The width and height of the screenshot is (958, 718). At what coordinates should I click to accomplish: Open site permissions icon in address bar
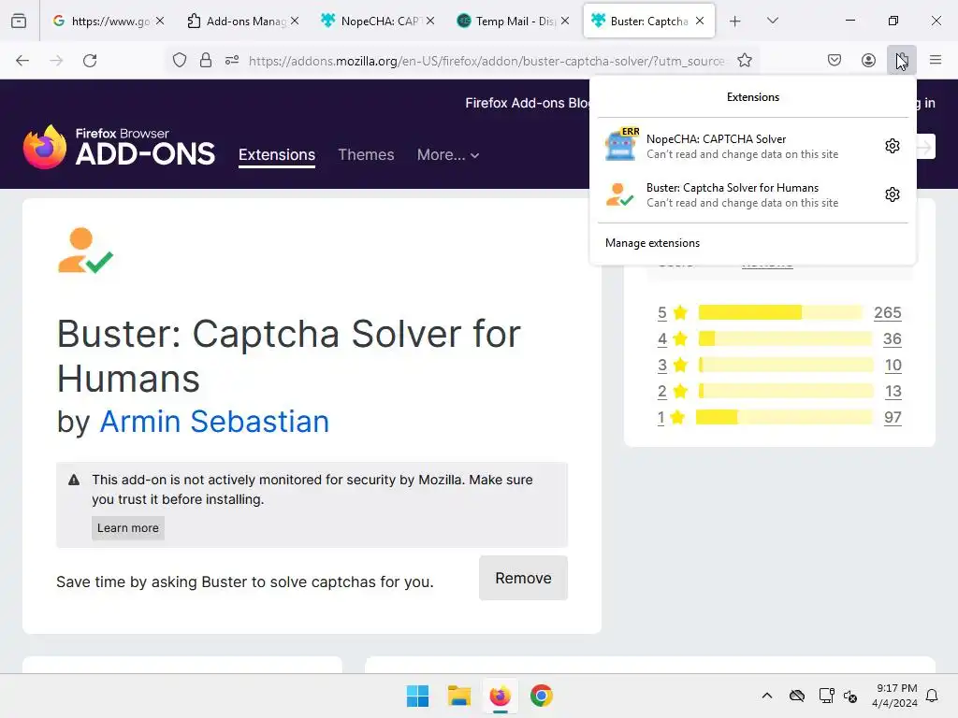coord(232,60)
